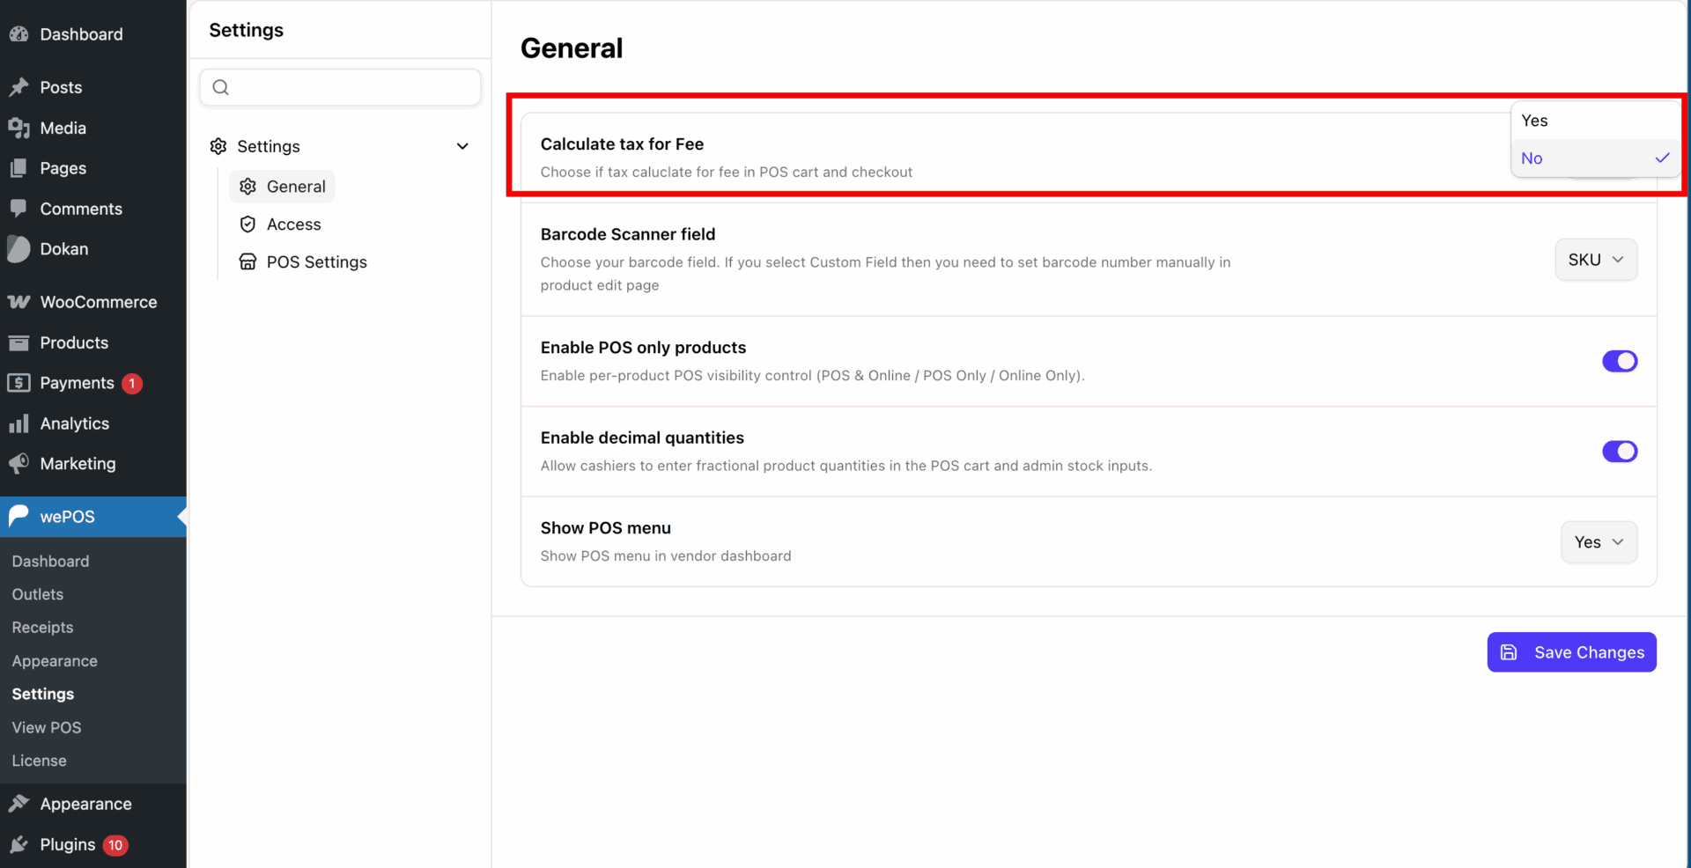Open the WordPress Dashboard icon

[x=18, y=34]
